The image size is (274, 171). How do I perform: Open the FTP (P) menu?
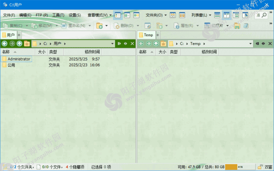pos(42,15)
